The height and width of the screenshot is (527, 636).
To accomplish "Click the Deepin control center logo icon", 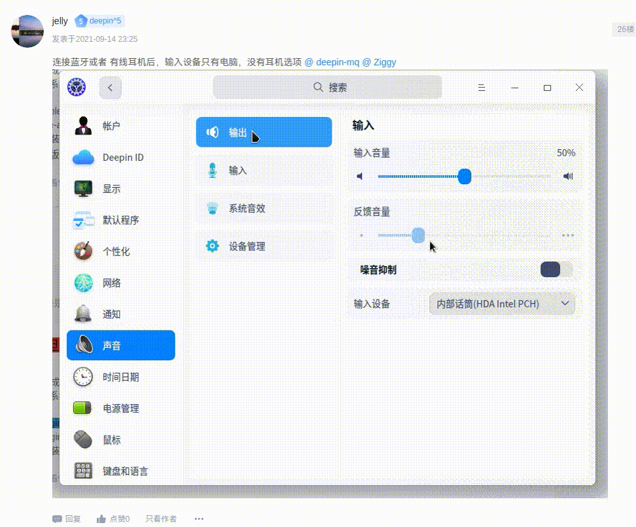I will tap(77, 87).
